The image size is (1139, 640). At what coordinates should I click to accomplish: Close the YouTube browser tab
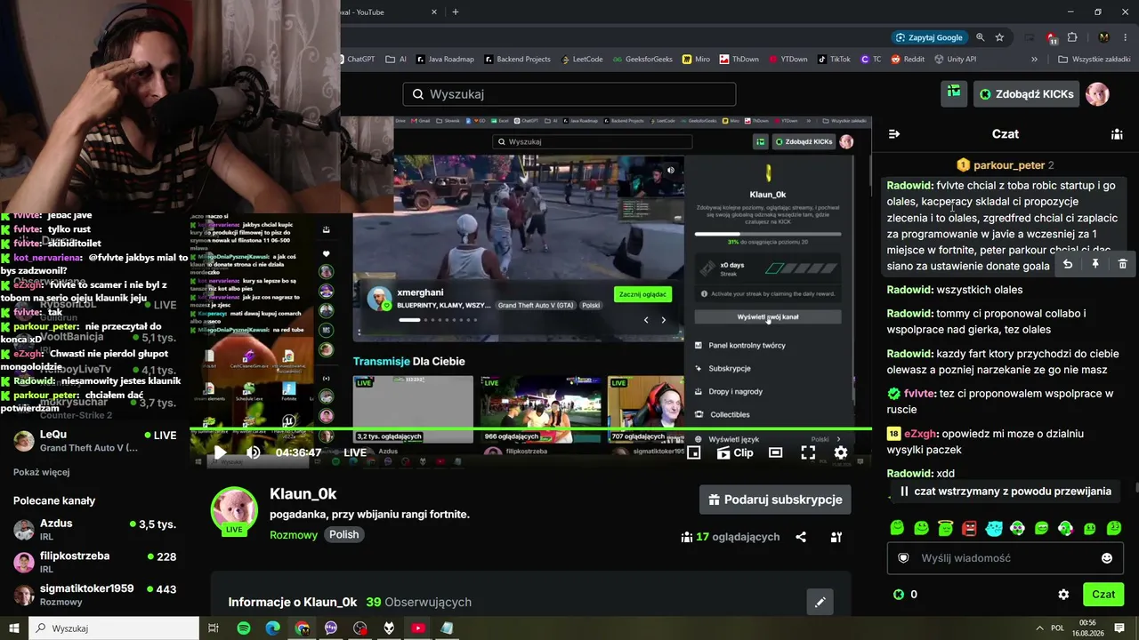434,12
